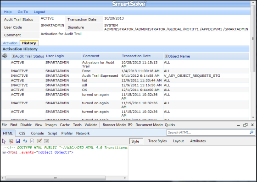This screenshot has width=257, height=182.
Task: Select the V_ASY_OBJECT_REQUESTS_STG object cell
Action: point(192,75)
